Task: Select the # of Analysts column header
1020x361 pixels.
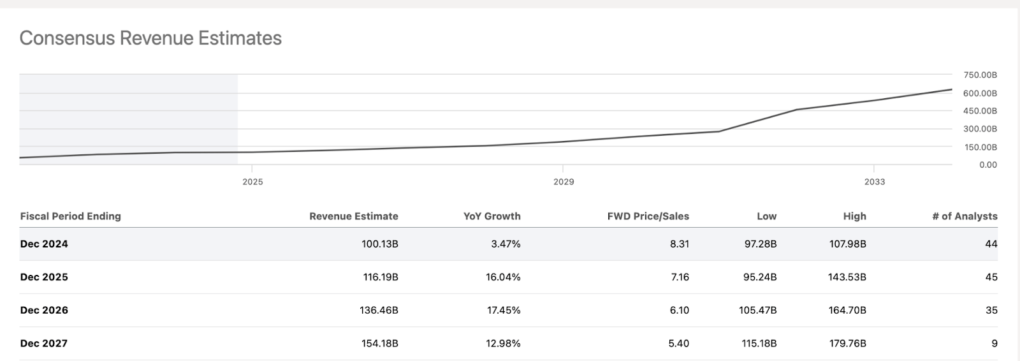Action: [965, 216]
